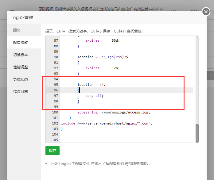Image resolution: width=214 pixels, height=180 pixels.
Task: Click the Ctrl+F hint text
Action: tap(94, 31)
